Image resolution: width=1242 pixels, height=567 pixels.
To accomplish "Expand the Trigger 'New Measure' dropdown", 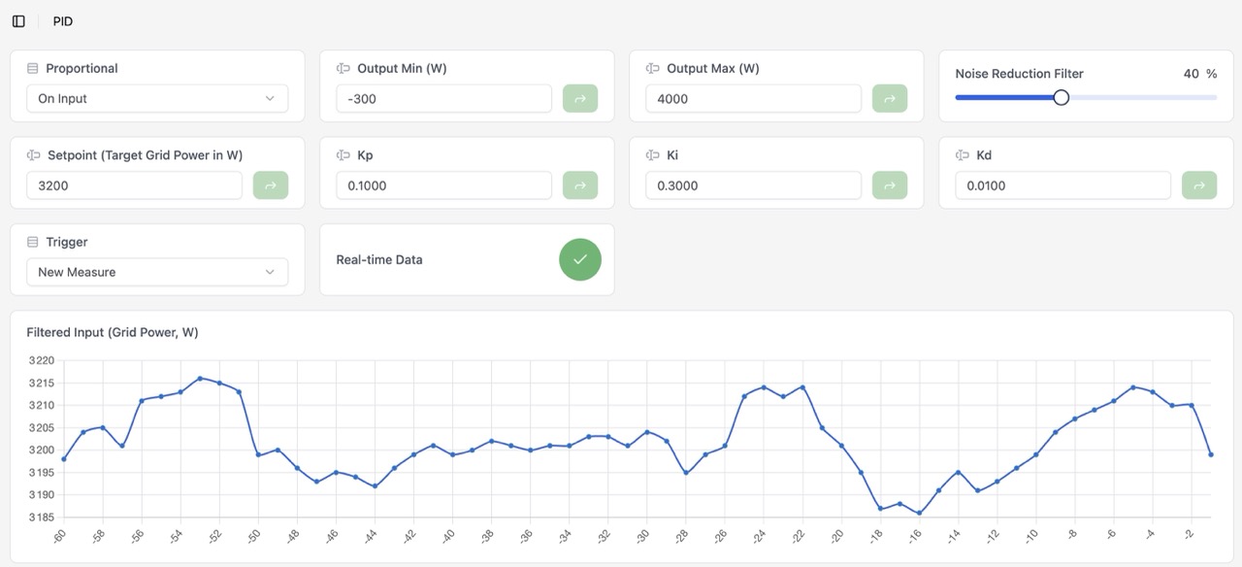I will (157, 272).
